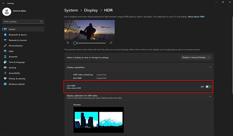Turn on the Use HDR toggle
The height and width of the screenshot is (136, 233).
pos(208,87)
